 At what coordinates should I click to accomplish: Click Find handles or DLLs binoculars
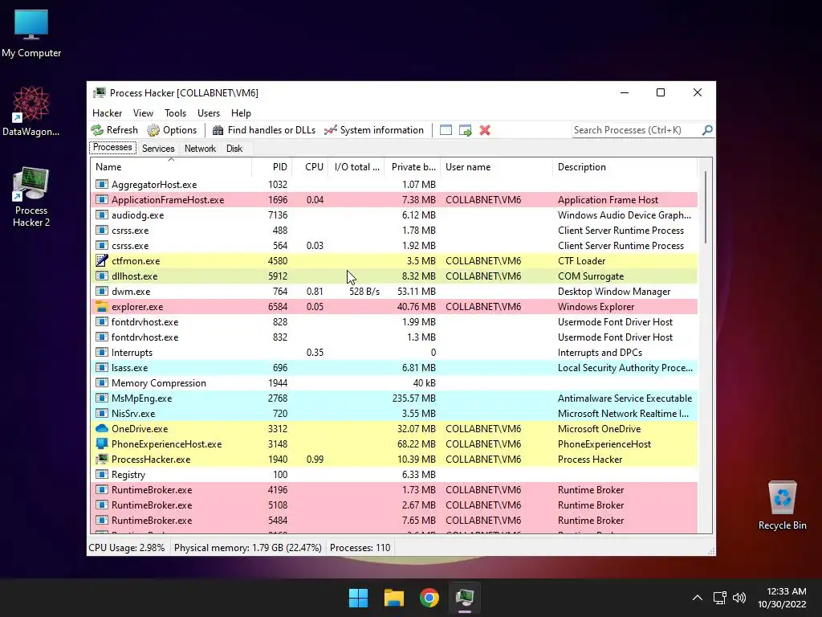point(218,130)
